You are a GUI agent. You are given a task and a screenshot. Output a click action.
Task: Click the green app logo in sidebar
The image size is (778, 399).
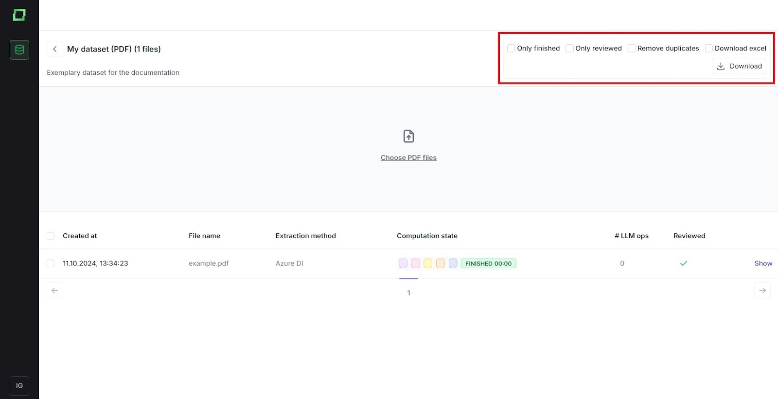[x=19, y=15]
